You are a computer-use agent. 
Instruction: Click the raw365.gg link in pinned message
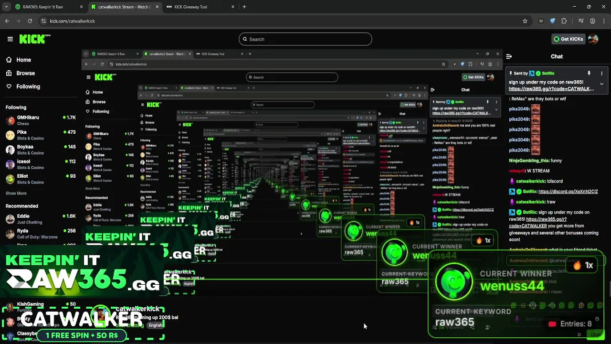point(551,89)
